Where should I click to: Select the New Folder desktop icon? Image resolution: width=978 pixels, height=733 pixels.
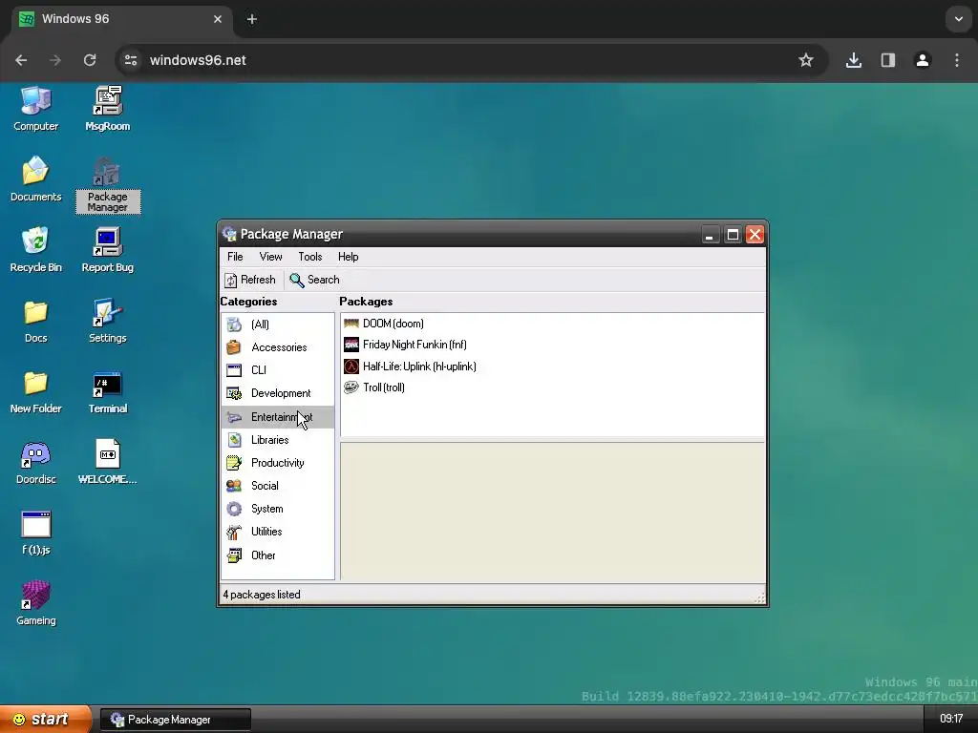point(35,391)
